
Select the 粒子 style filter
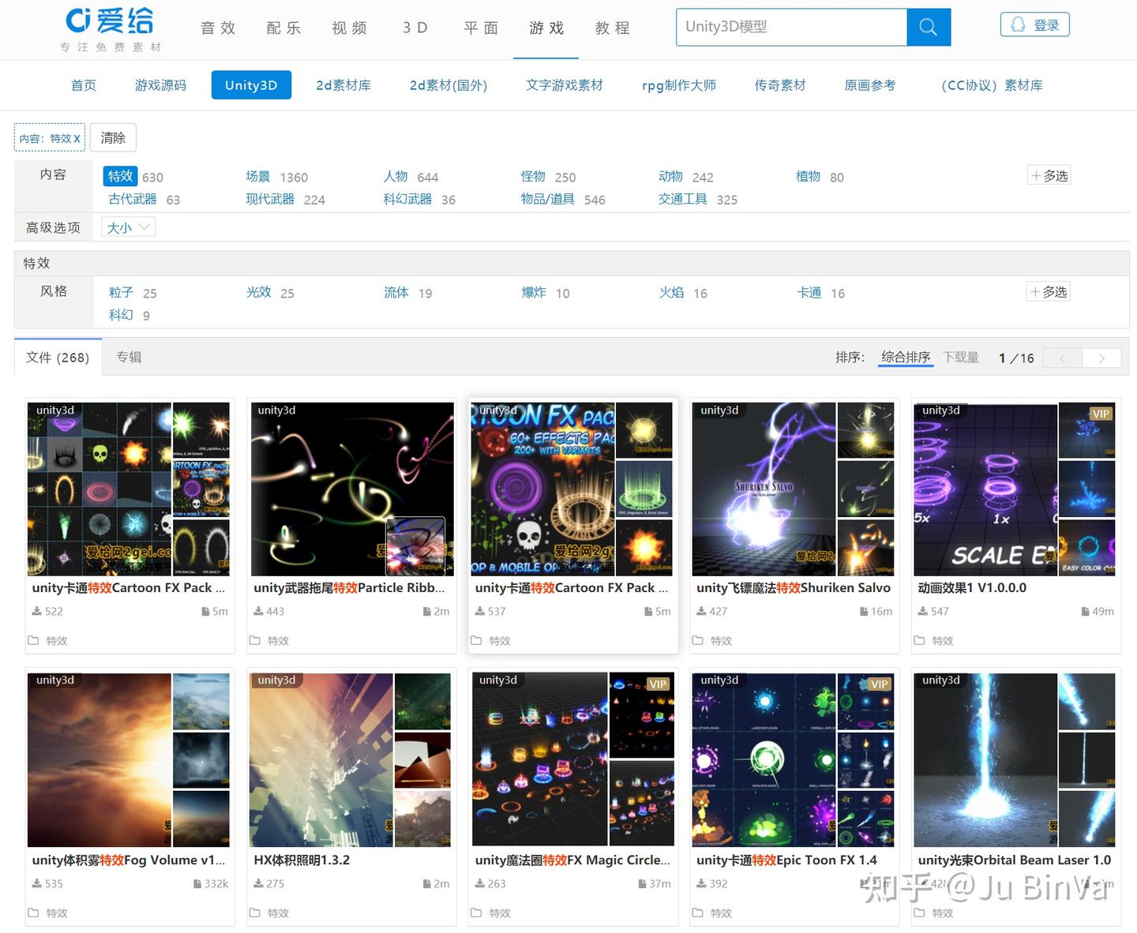(x=120, y=292)
